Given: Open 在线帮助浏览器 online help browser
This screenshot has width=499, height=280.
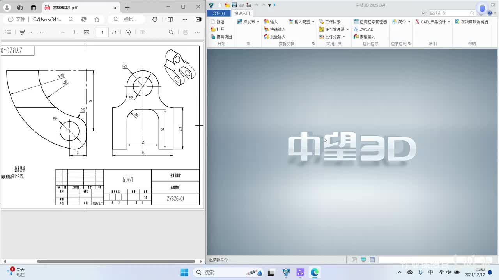Looking at the screenshot, I should 472,22.
